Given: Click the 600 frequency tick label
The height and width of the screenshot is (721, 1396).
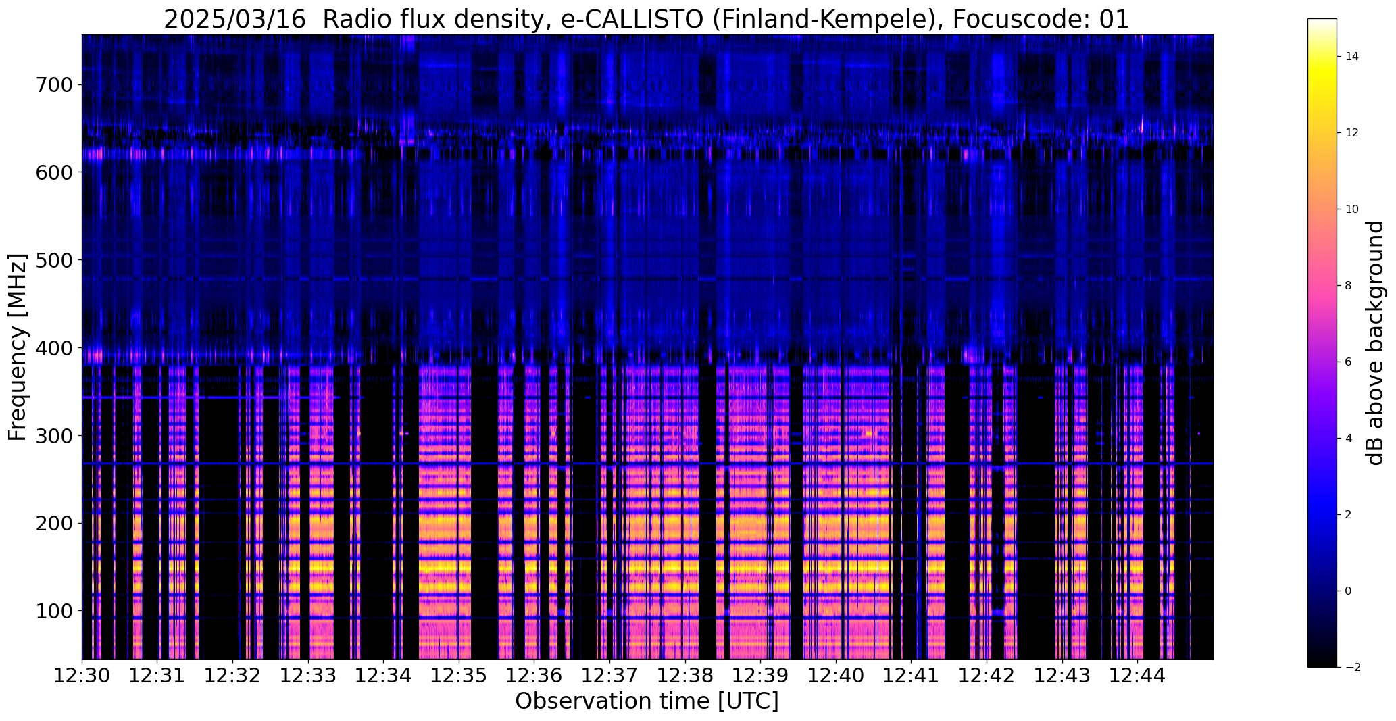Looking at the screenshot, I should tap(54, 172).
